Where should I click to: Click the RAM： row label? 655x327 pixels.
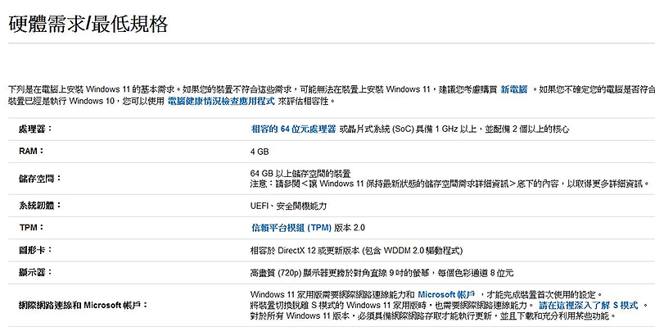[x=32, y=151]
